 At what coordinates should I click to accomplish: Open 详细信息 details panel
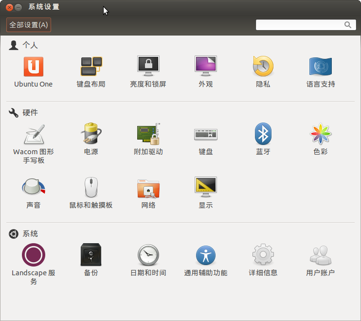(x=263, y=260)
